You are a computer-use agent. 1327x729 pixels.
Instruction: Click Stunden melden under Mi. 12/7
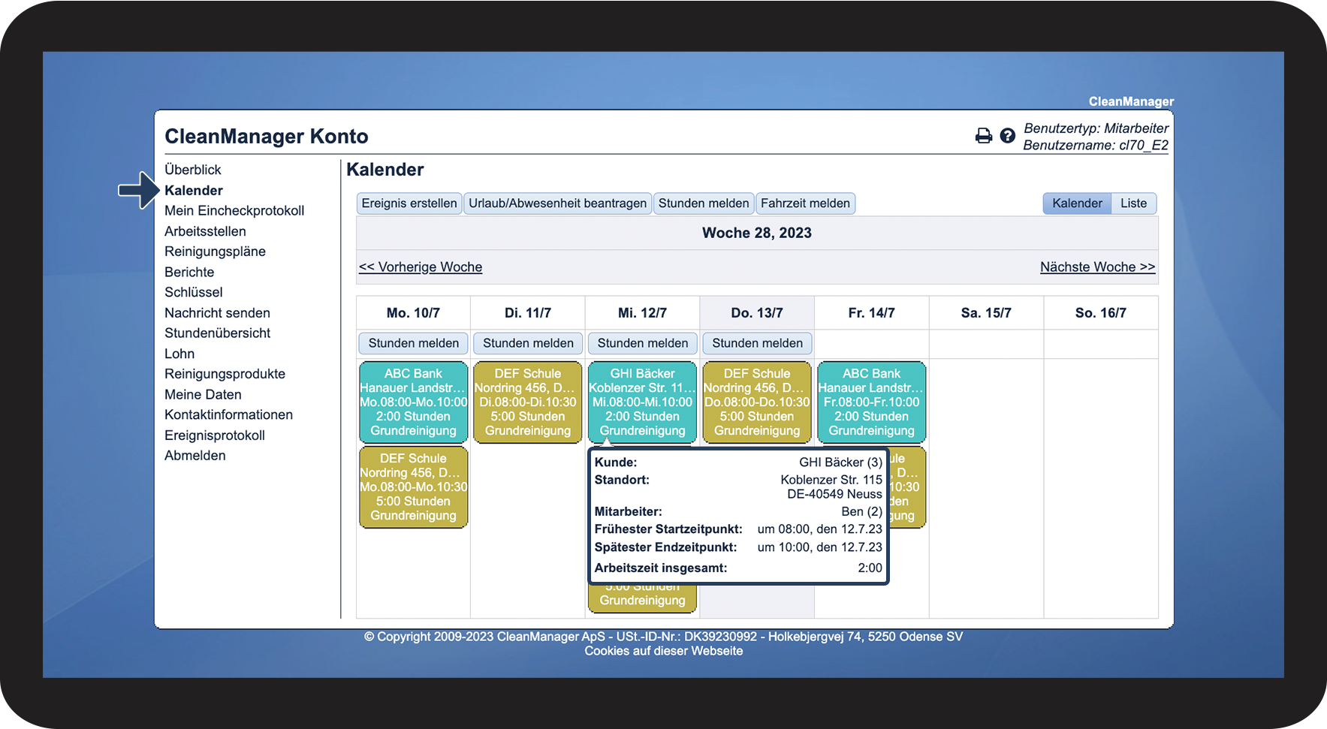643,343
